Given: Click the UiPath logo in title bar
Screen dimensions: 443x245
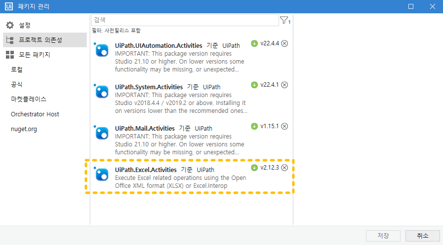Looking at the screenshot, I should [9, 6].
